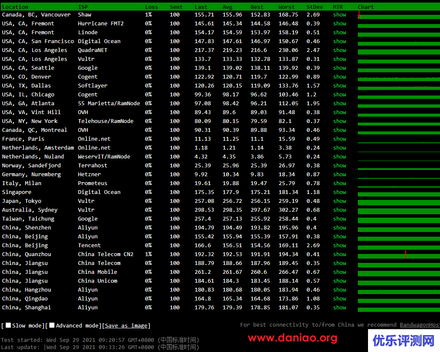The image size is (440, 352).
Task: Click the Avg column header
Action: click(227, 7)
